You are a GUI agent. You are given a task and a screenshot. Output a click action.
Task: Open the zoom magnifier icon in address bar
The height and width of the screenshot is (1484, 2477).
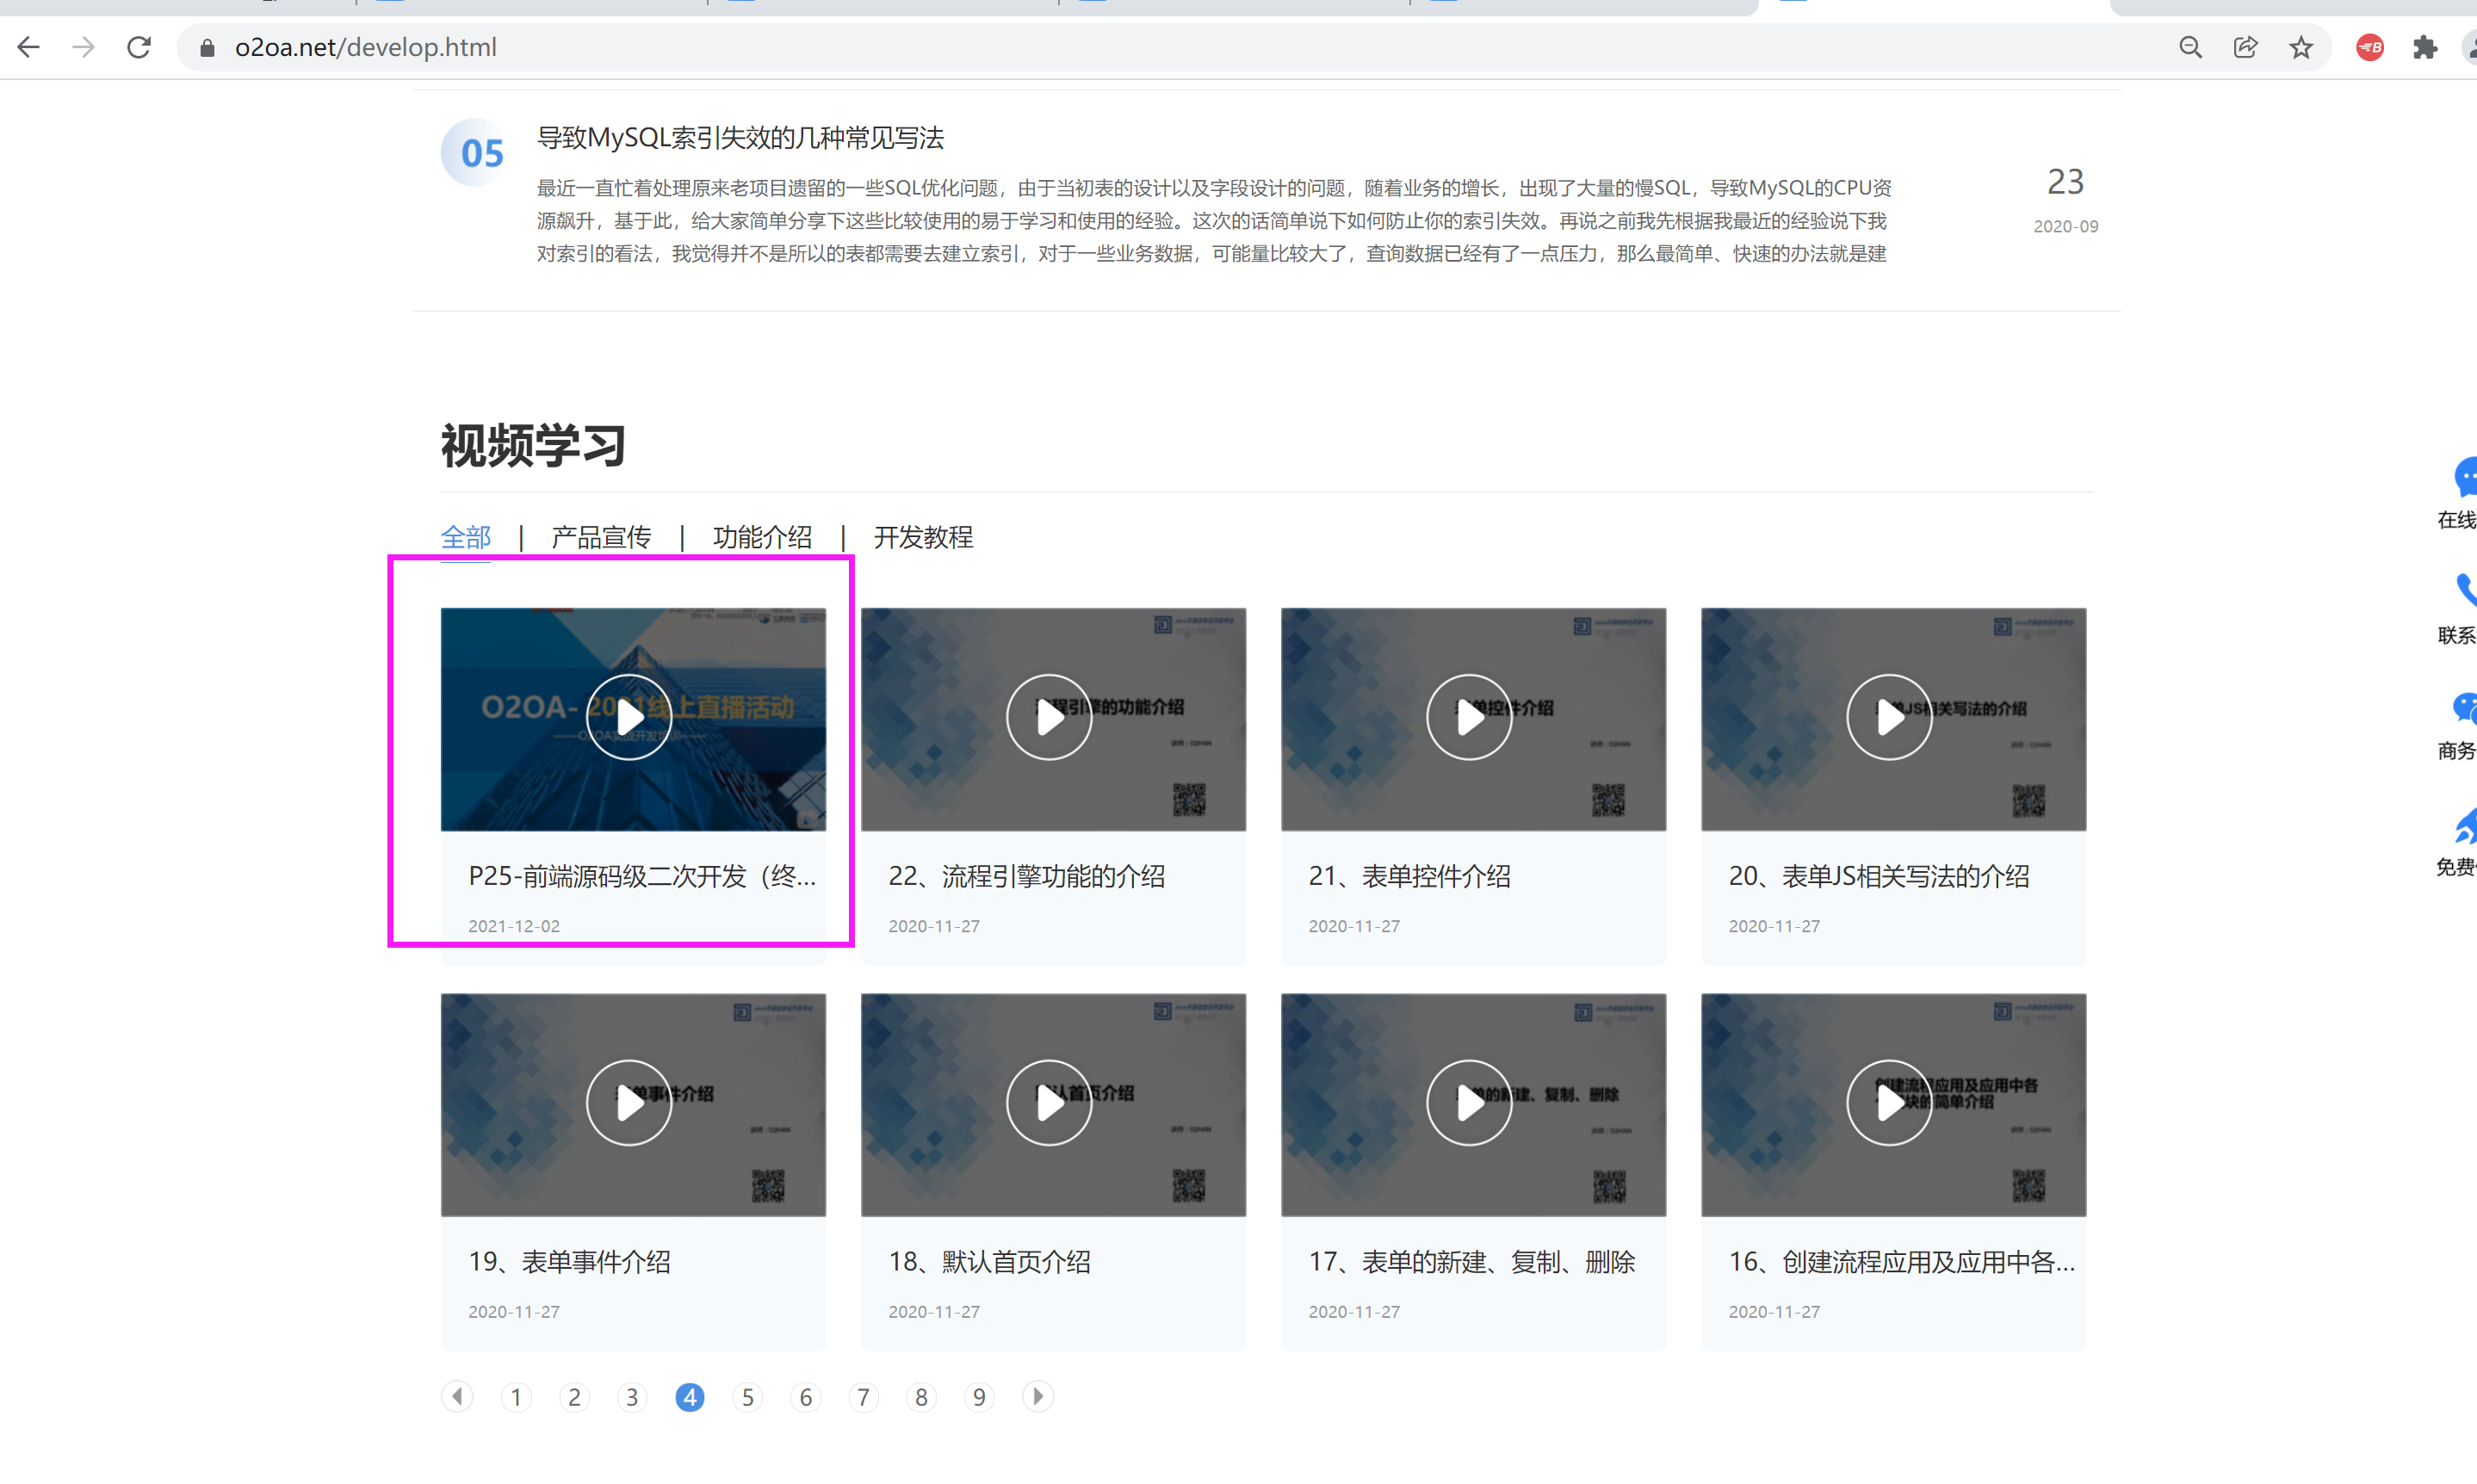tap(2190, 47)
